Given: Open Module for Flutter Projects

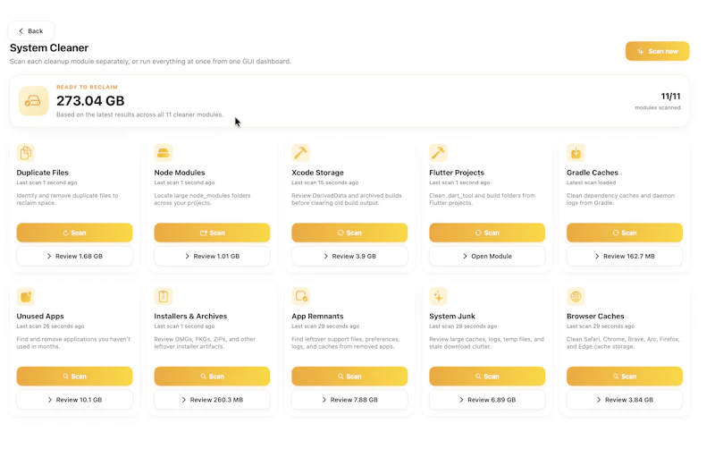Looking at the screenshot, I should click(x=487, y=257).
